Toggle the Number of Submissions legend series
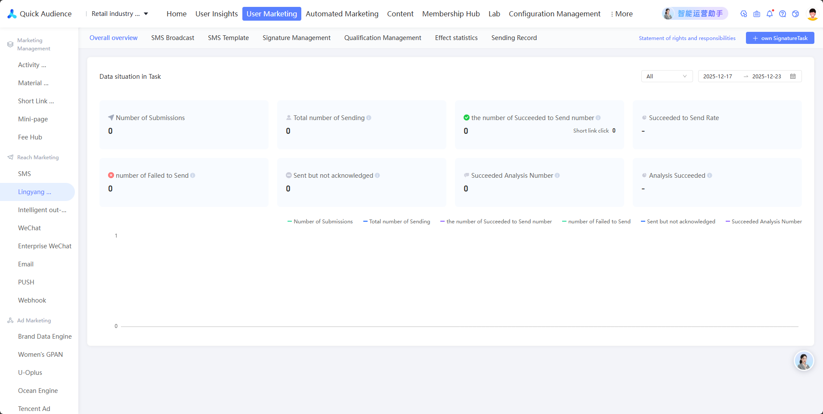 [x=320, y=222]
